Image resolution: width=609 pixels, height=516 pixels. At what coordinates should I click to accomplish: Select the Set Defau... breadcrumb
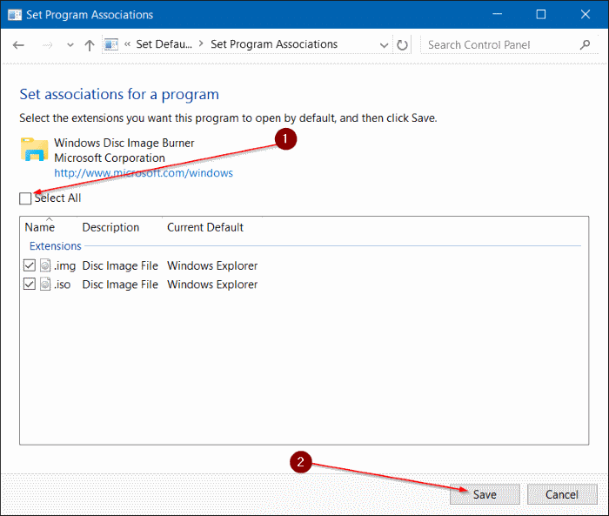(164, 44)
